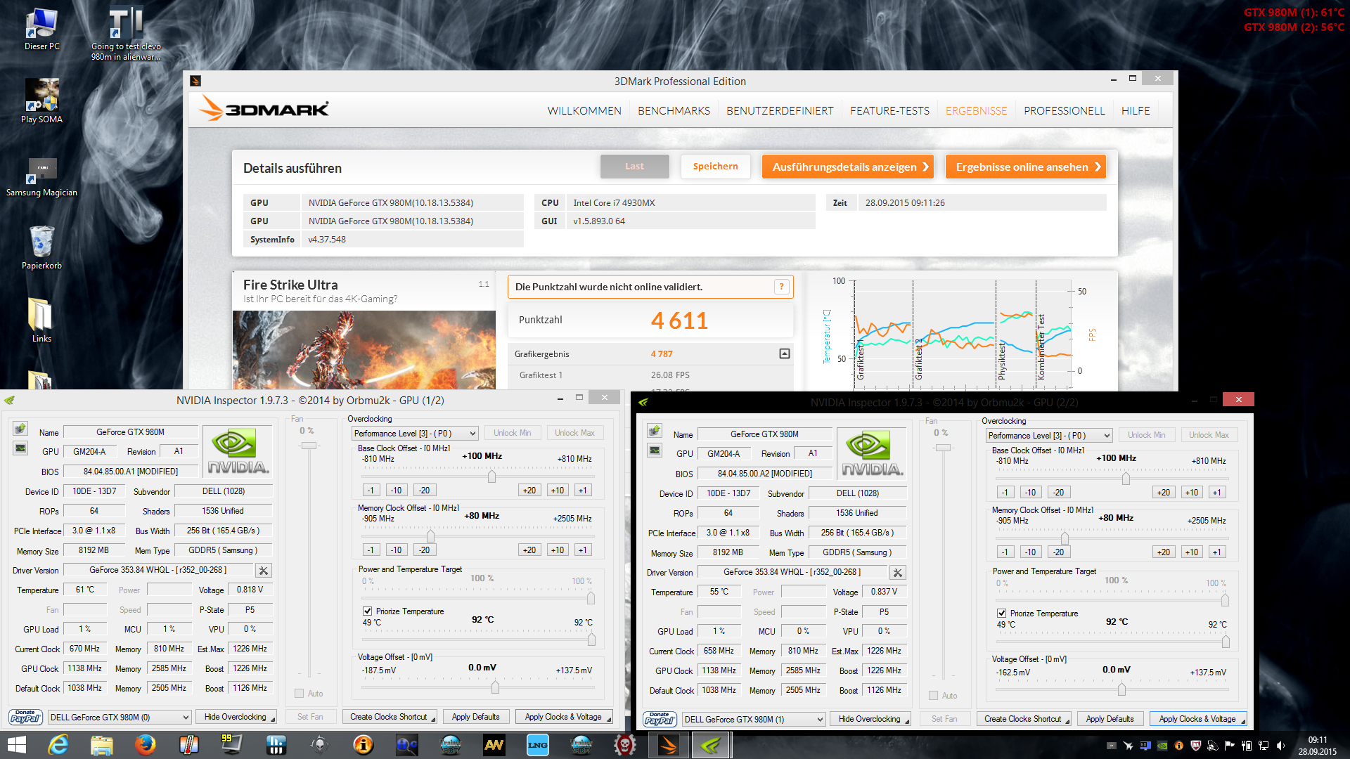Click Driver Version field in GPU (1/2)

tap(158, 571)
